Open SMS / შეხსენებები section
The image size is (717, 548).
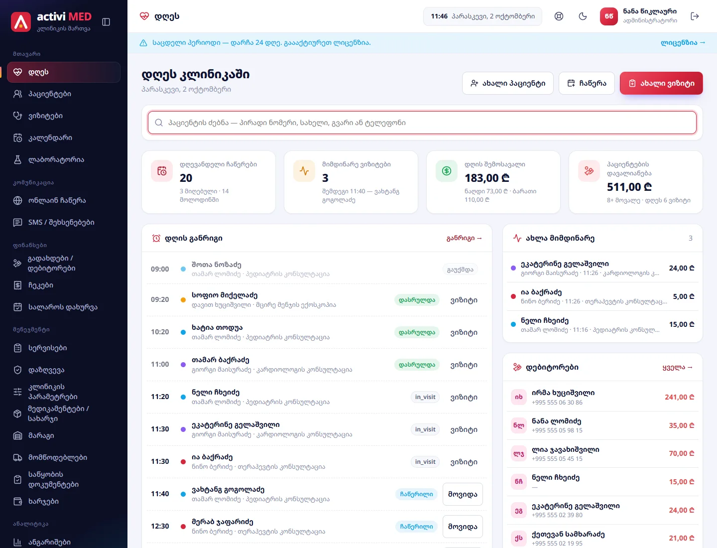(64, 223)
